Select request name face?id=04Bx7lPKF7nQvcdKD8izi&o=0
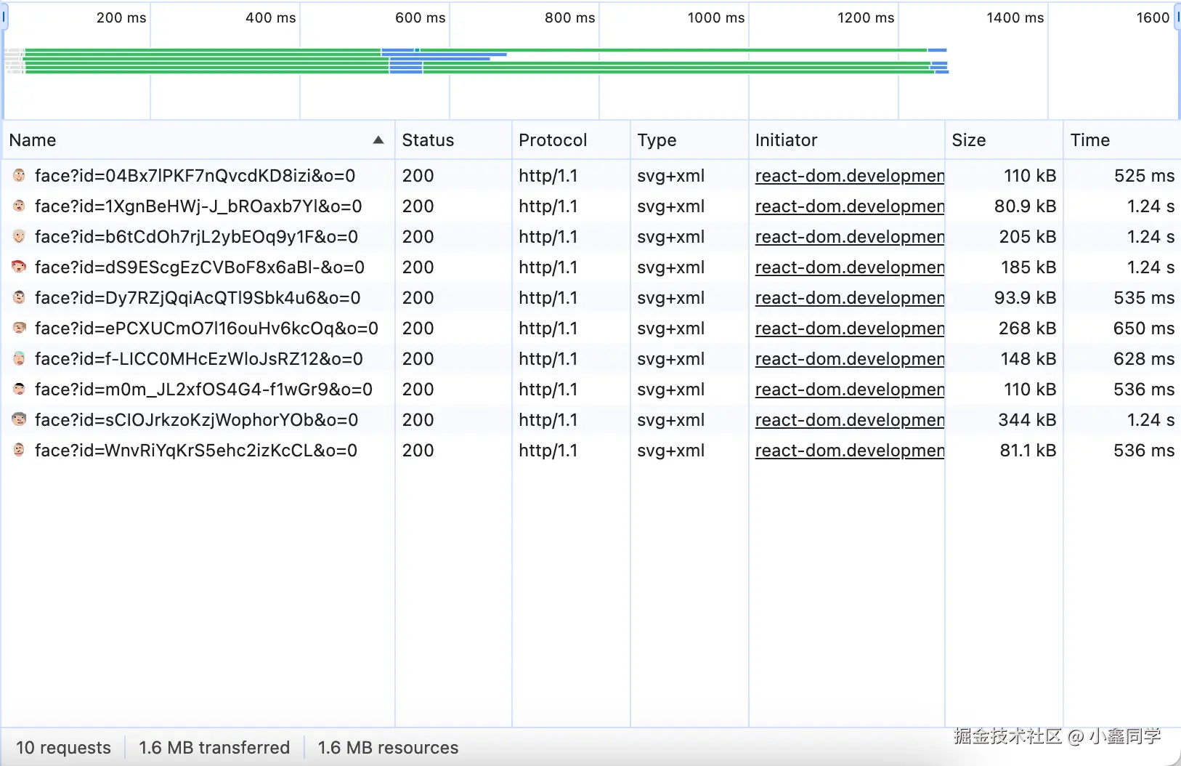The width and height of the screenshot is (1181, 766). (195, 176)
